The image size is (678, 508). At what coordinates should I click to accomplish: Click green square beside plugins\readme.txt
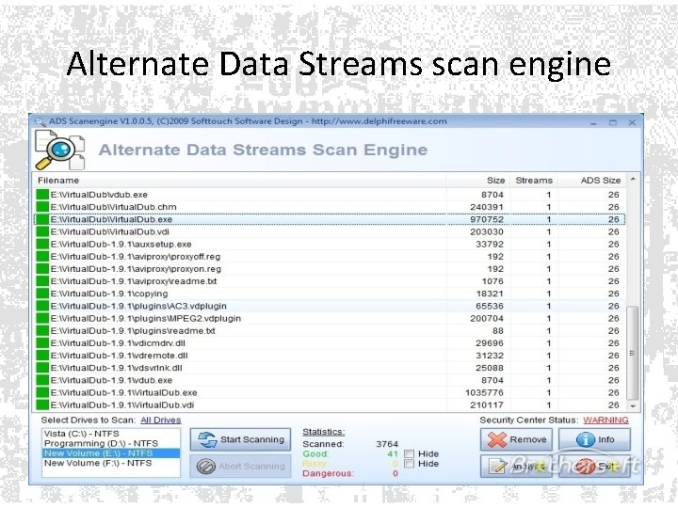point(42,331)
